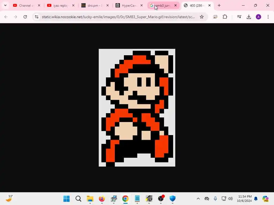The image size is (274, 205).
Task: Open the media controls icon
Action: pos(239,17)
